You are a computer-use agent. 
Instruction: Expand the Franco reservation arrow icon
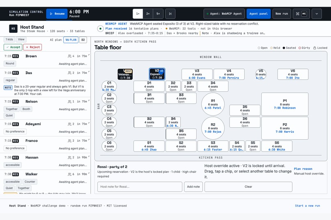click(89, 140)
